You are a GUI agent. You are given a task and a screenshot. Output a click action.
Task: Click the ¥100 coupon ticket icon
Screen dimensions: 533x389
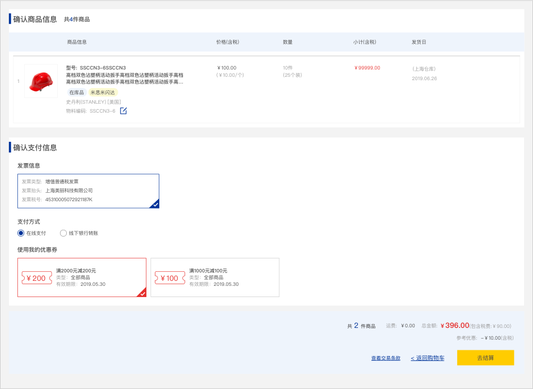tap(169, 278)
